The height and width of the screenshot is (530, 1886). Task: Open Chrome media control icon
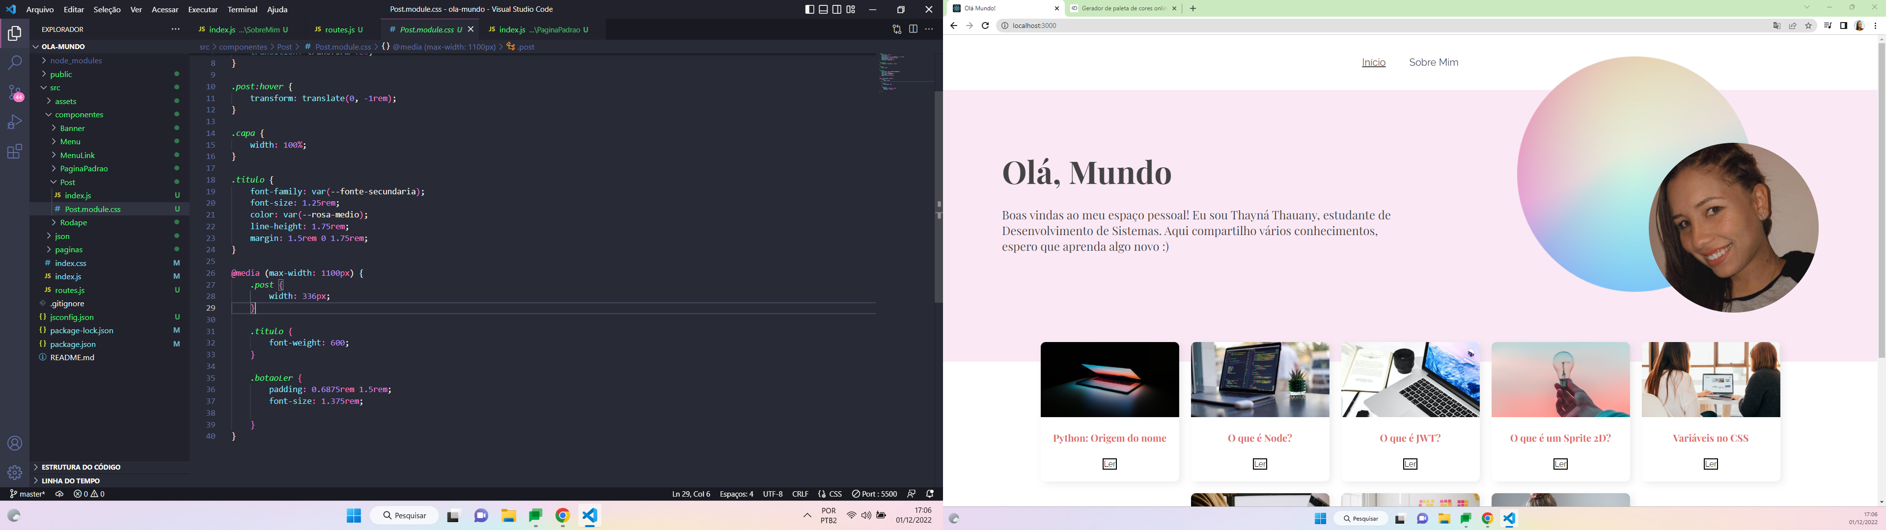1828,26
